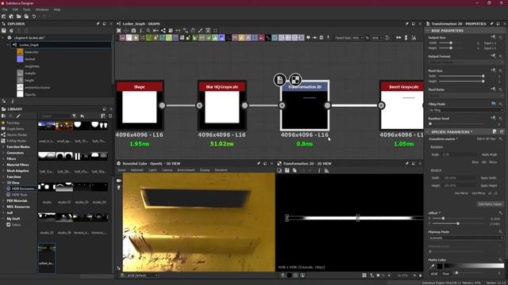Click the magnifier search icon in the graph toolbar
The image size is (508, 285).
[148, 31]
